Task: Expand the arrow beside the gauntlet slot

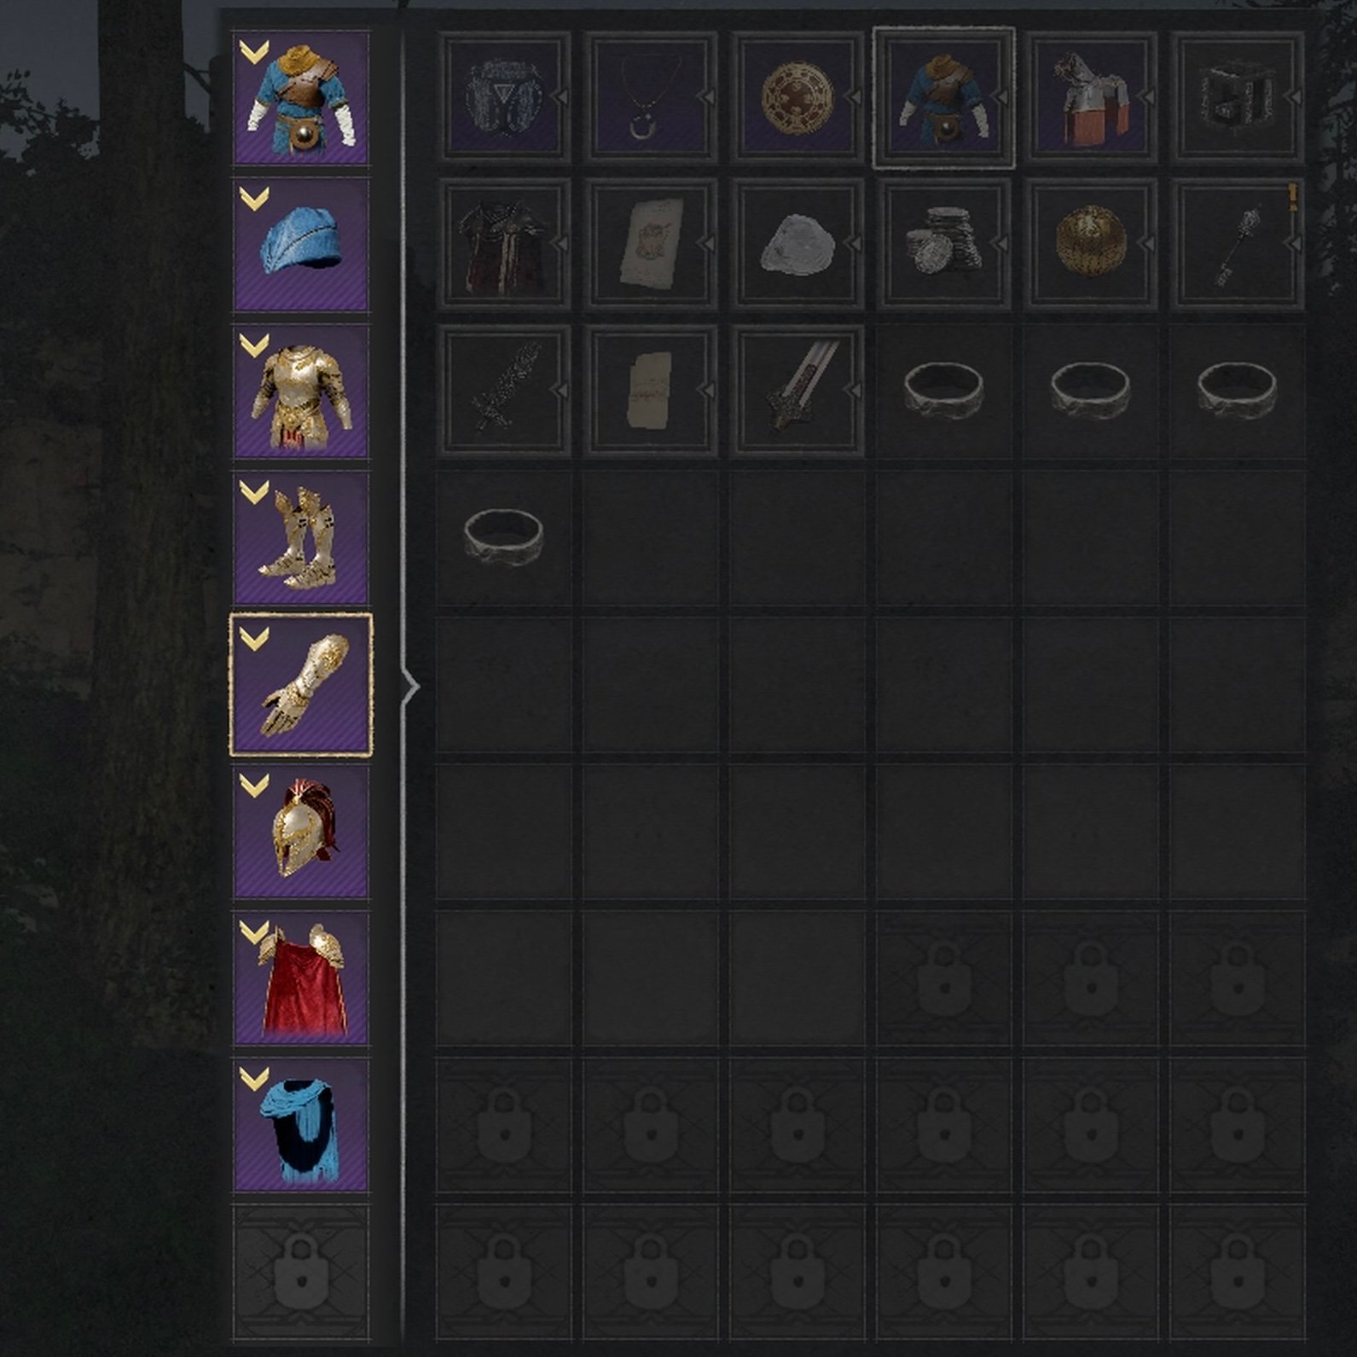Action: (411, 686)
